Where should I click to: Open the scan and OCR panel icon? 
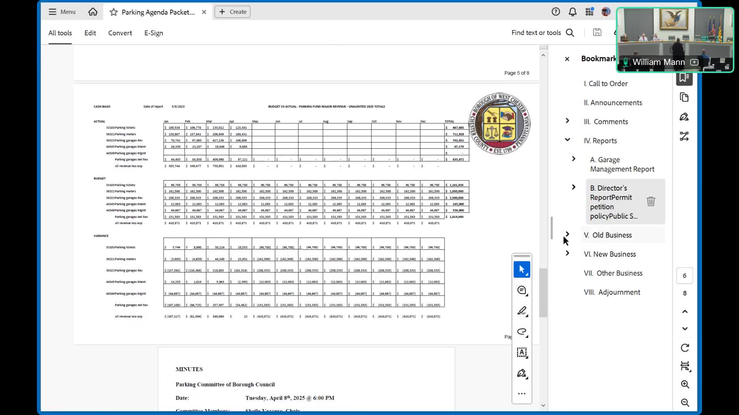(684, 136)
